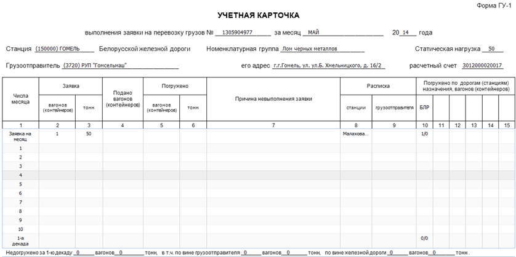This screenshot has width=516, height=257.
Task: Select the day 10 row label
Action: pyautogui.click(x=20, y=229)
